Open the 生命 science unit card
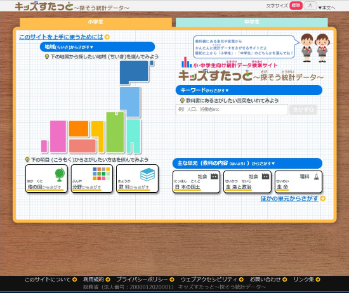The image size is (349, 293). coord(298,182)
